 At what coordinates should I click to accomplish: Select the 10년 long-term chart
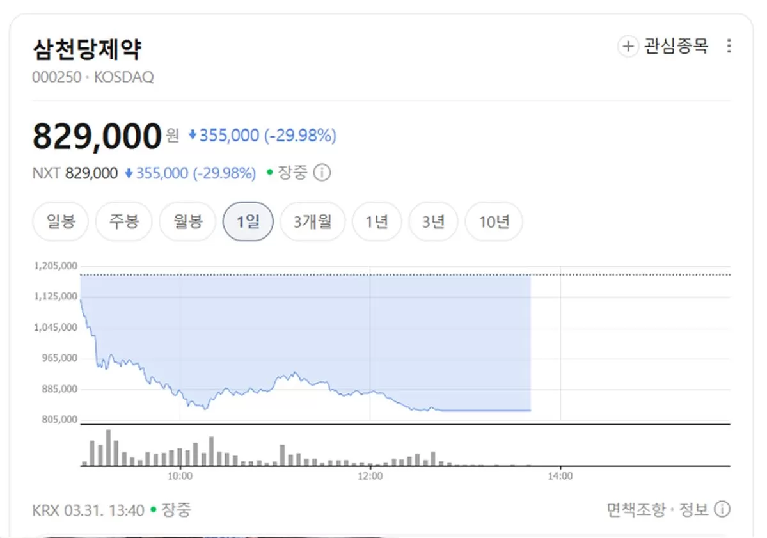coord(493,221)
